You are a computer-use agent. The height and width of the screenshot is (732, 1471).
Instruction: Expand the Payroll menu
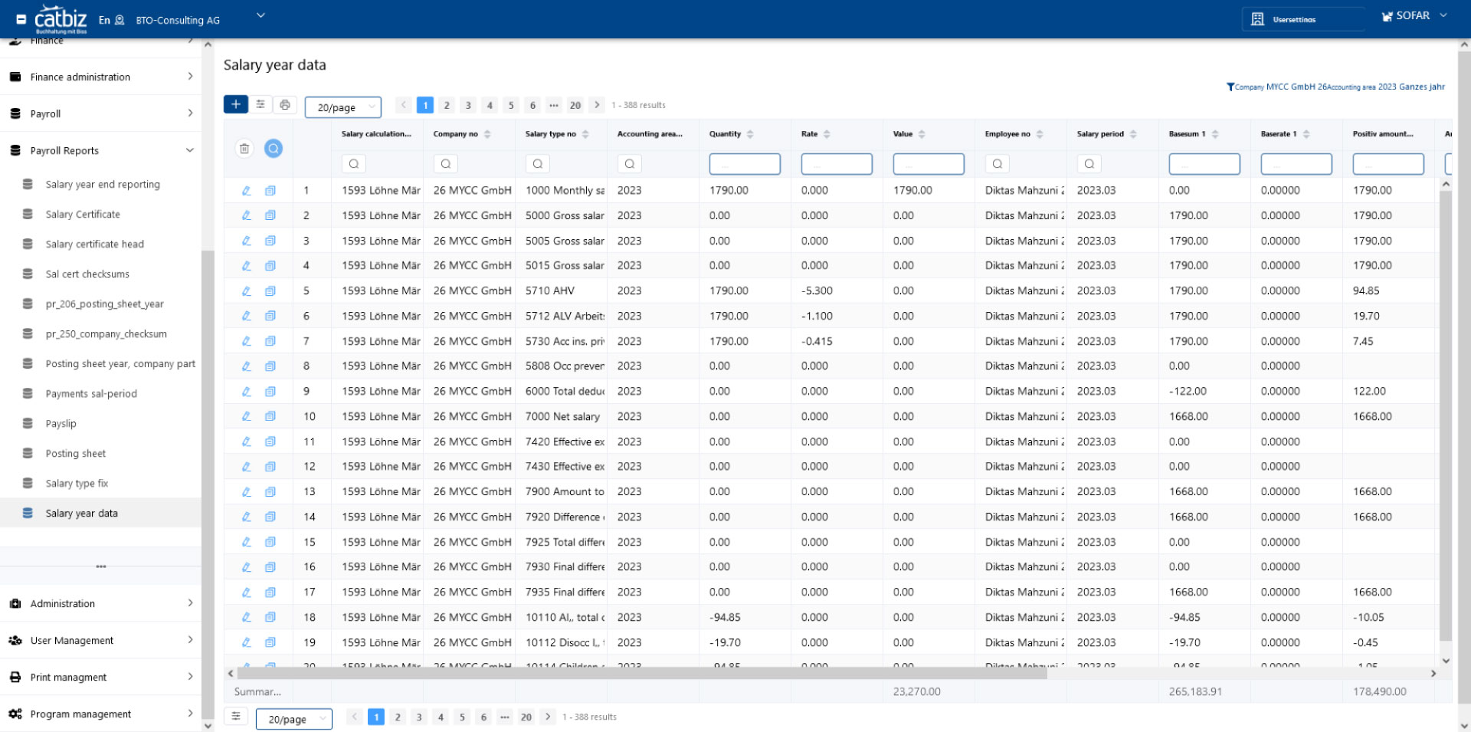coord(100,113)
